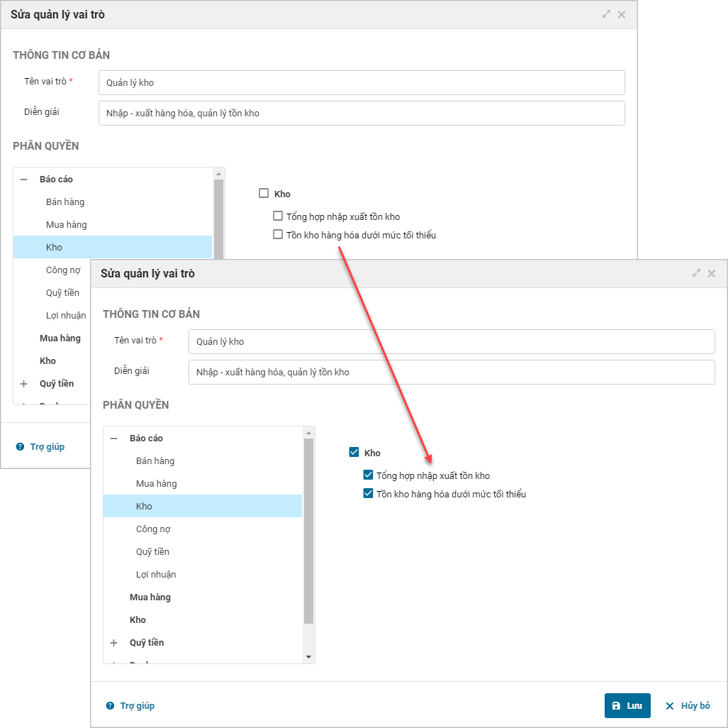Click the scroll-up arrow of the front permission tree

308,432
